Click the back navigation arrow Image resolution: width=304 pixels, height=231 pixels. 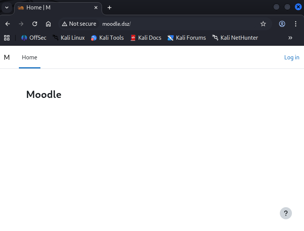8,24
